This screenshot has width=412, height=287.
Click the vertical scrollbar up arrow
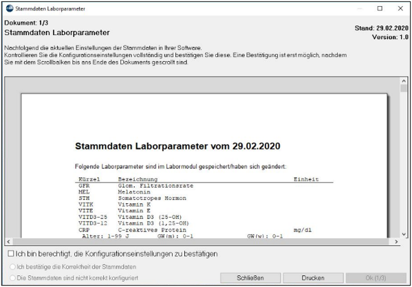coord(404,81)
